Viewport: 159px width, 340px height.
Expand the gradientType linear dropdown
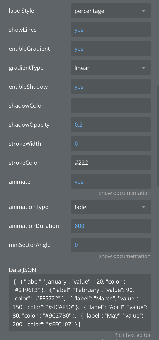tap(110, 68)
